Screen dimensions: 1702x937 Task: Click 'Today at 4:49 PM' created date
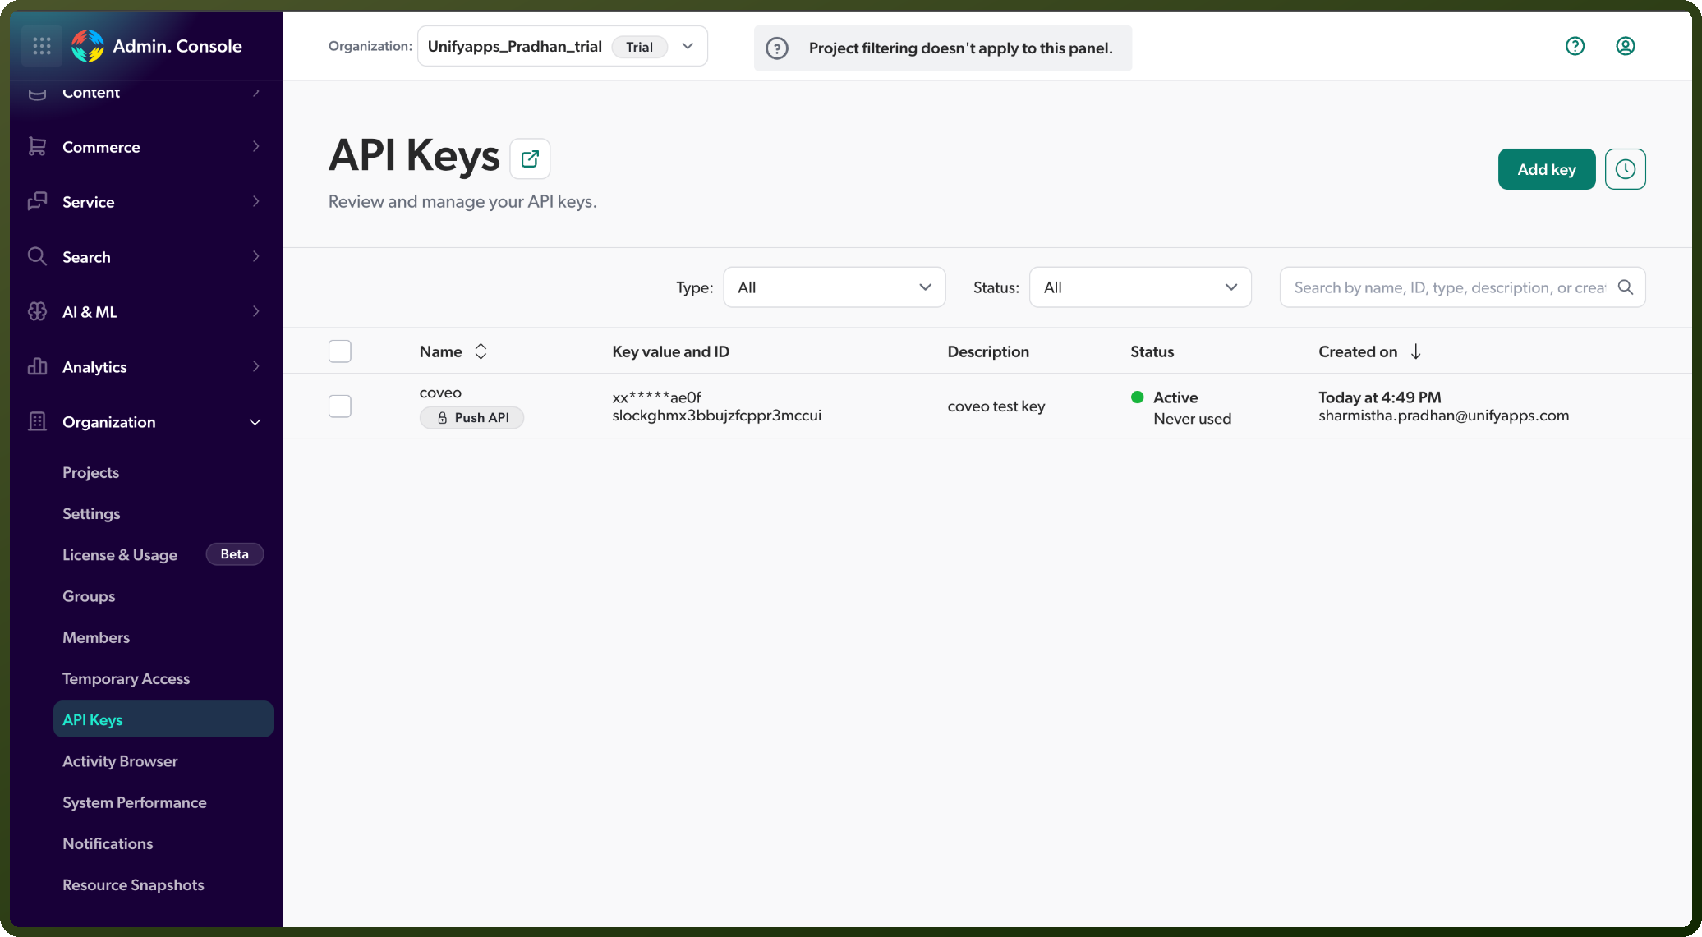1379,397
